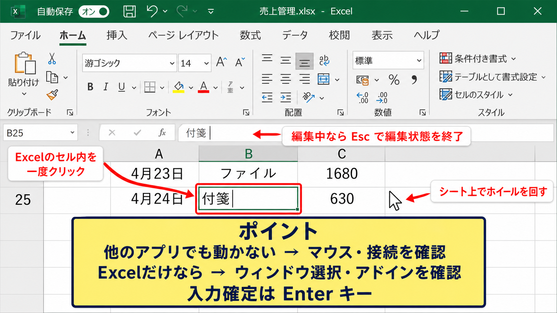The width and height of the screenshot is (557, 313).
Task: Click the Increase Decimal icon
Action: pyautogui.click(x=362, y=98)
